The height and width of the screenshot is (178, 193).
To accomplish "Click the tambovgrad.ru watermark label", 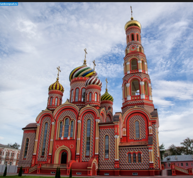I will pos(9,4).
